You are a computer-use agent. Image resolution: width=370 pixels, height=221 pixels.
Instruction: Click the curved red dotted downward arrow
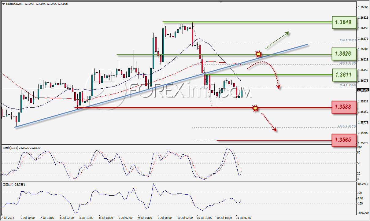click(268, 73)
